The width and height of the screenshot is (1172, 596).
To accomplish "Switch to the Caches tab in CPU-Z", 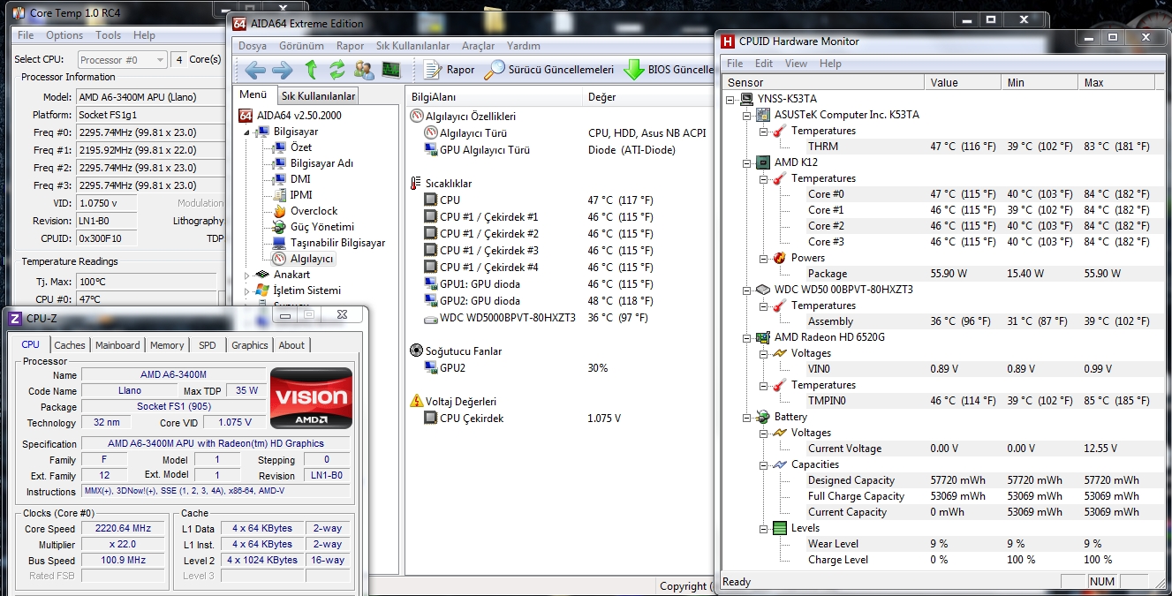I will pos(70,345).
